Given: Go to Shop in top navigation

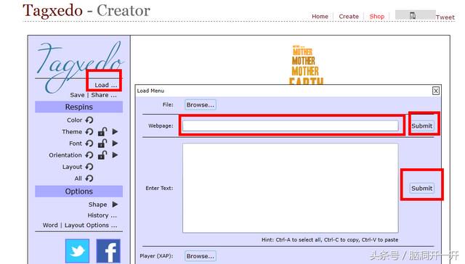Looking at the screenshot, I should (x=377, y=17).
